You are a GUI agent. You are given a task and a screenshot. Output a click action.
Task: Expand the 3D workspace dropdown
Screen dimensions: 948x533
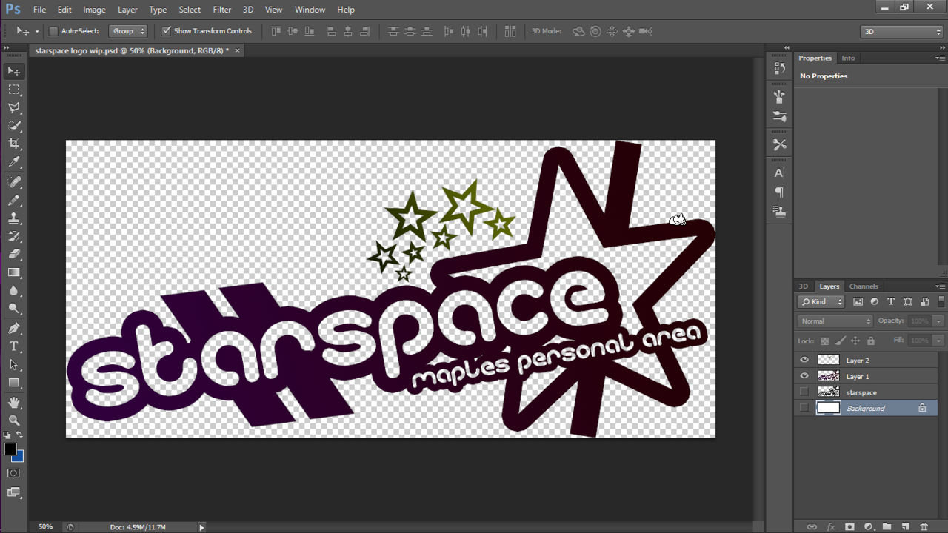[x=901, y=31]
